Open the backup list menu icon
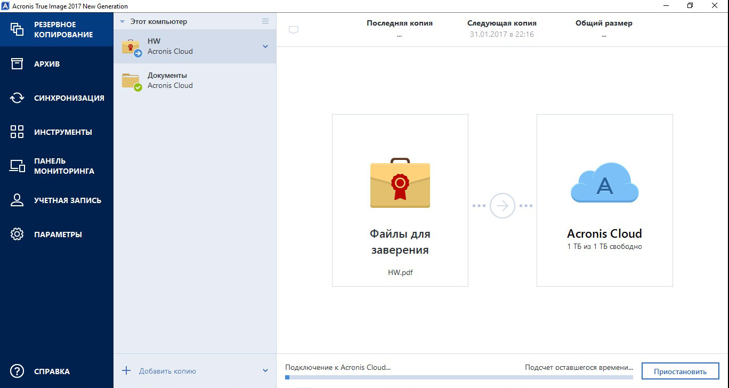 coord(265,21)
